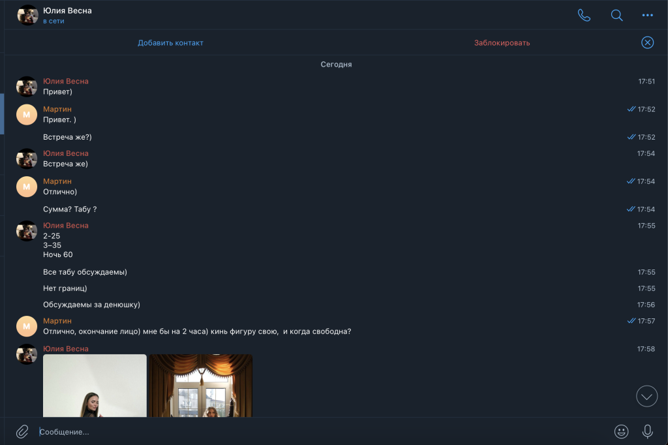The image size is (668, 445).
Task: Open the right photo with curtains
Action: (x=201, y=386)
